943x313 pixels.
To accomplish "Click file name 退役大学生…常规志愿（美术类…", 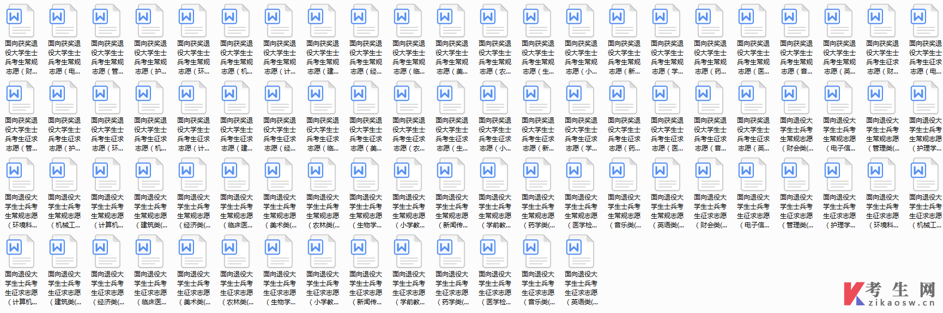I will [x=280, y=211].
